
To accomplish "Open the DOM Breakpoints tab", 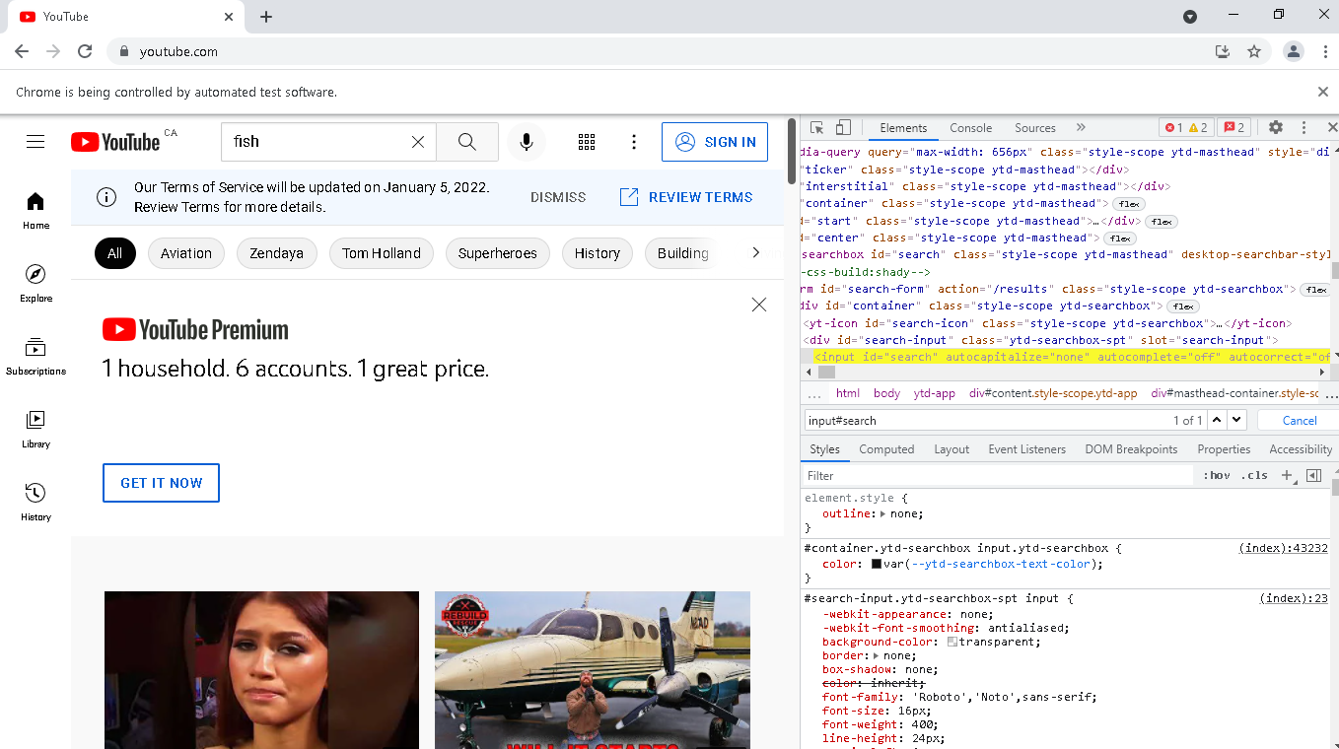I will point(1131,448).
